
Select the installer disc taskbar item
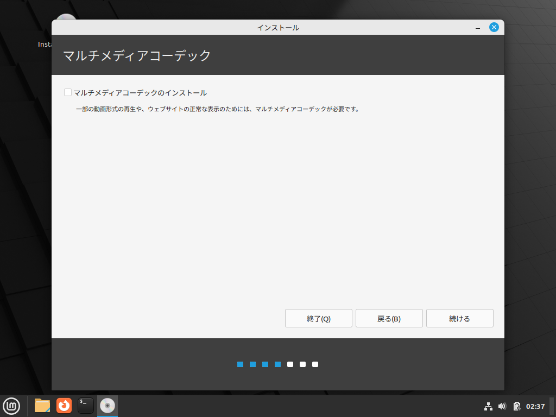[x=107, y=406]
